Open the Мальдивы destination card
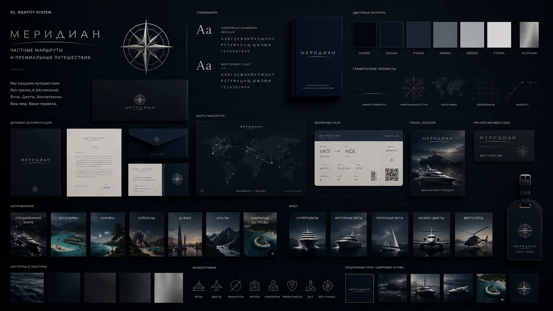 [68, 234]
